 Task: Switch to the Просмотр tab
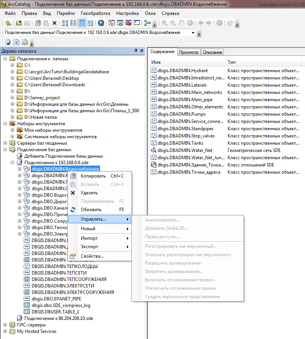(x=189, y=52)
